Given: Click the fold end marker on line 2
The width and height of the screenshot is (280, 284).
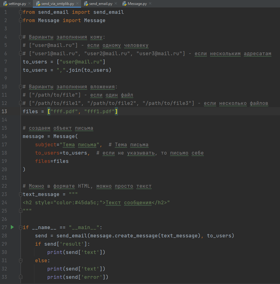Looking at the screenshot, I should 21,21.
